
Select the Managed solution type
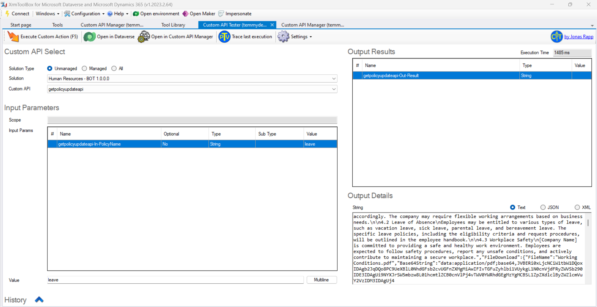[x=84, y=68]
